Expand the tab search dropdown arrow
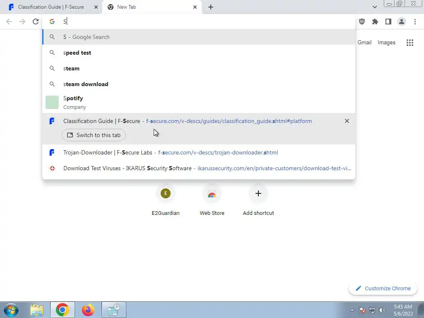This screenshot has height=318, width=424. (374, 7)
